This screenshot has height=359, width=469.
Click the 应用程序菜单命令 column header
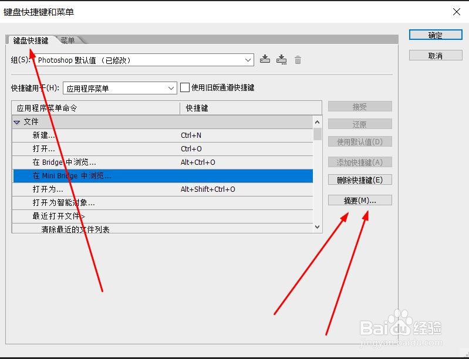pyautogui.click(x=96, y=108)
